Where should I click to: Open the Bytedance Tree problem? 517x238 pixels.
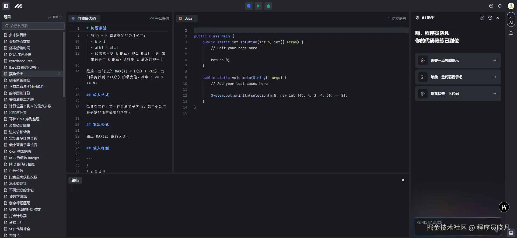pos(21,61)
